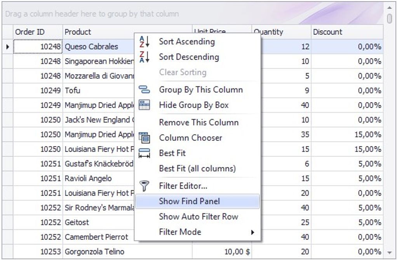Click the scrollbar down arrow
This screenshot has height=260, width=397.
[x=390, y=252]
